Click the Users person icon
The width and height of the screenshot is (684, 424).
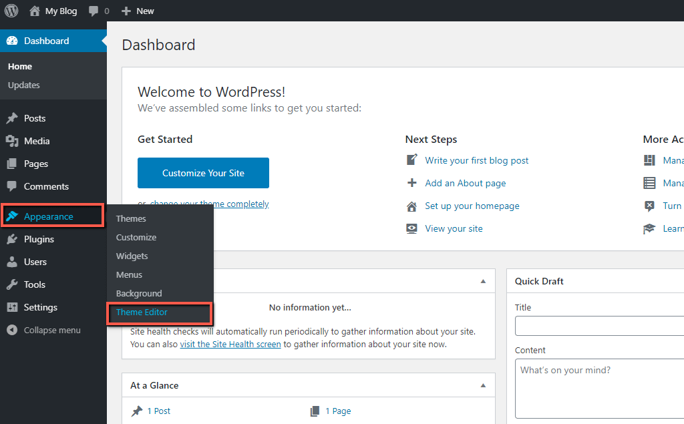tap(12, 262)
